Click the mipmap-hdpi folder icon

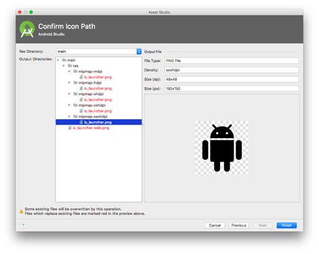click(75, 82)
